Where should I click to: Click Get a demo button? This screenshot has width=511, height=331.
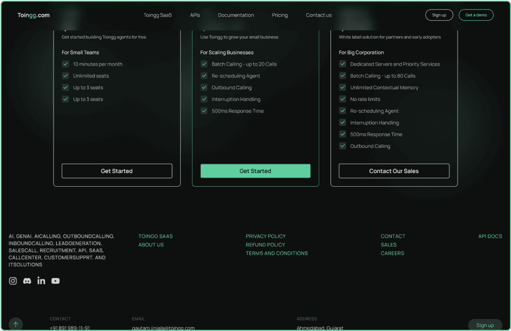(476, 15)
